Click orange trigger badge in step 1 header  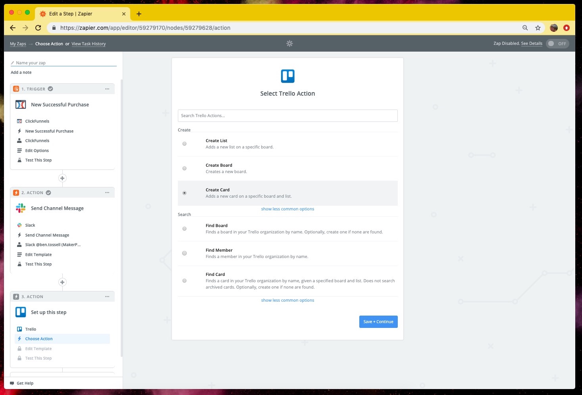click(x=16, y=89)
